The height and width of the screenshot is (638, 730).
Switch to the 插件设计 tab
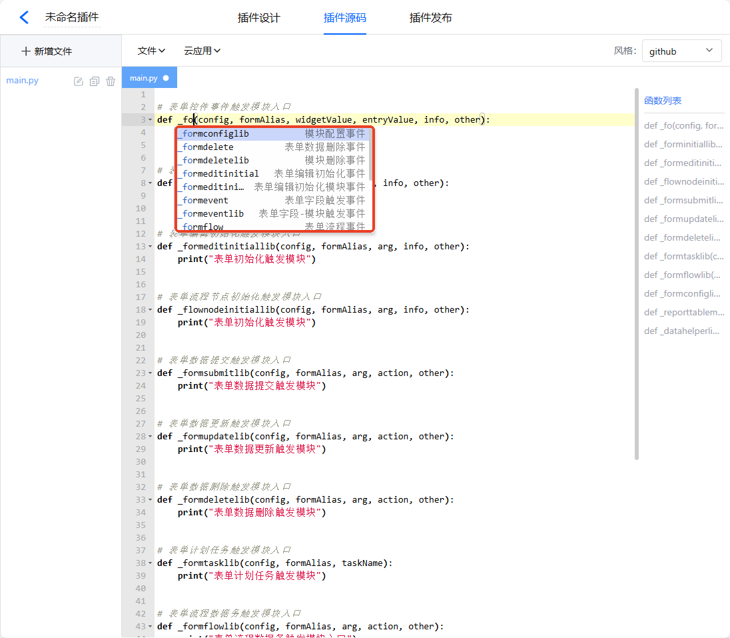(x=258, y=18)
